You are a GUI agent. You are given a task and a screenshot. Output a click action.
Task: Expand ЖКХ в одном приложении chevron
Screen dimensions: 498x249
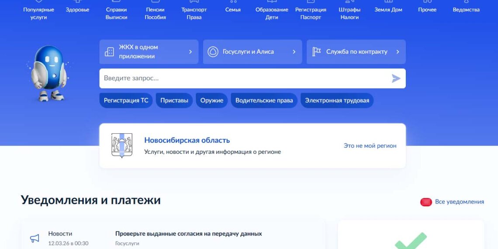click(x=190, y=52)
